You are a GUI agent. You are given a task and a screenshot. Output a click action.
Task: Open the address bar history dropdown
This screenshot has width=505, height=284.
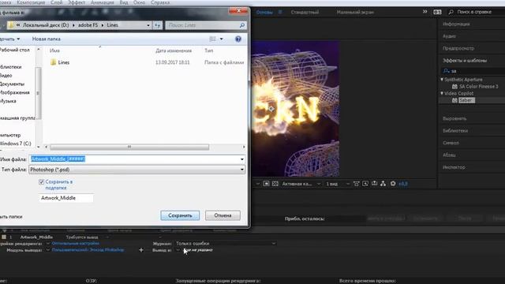point(148,25)
